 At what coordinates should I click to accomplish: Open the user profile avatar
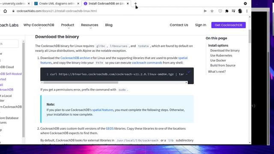pyautogui.click(x=240, y=11)
